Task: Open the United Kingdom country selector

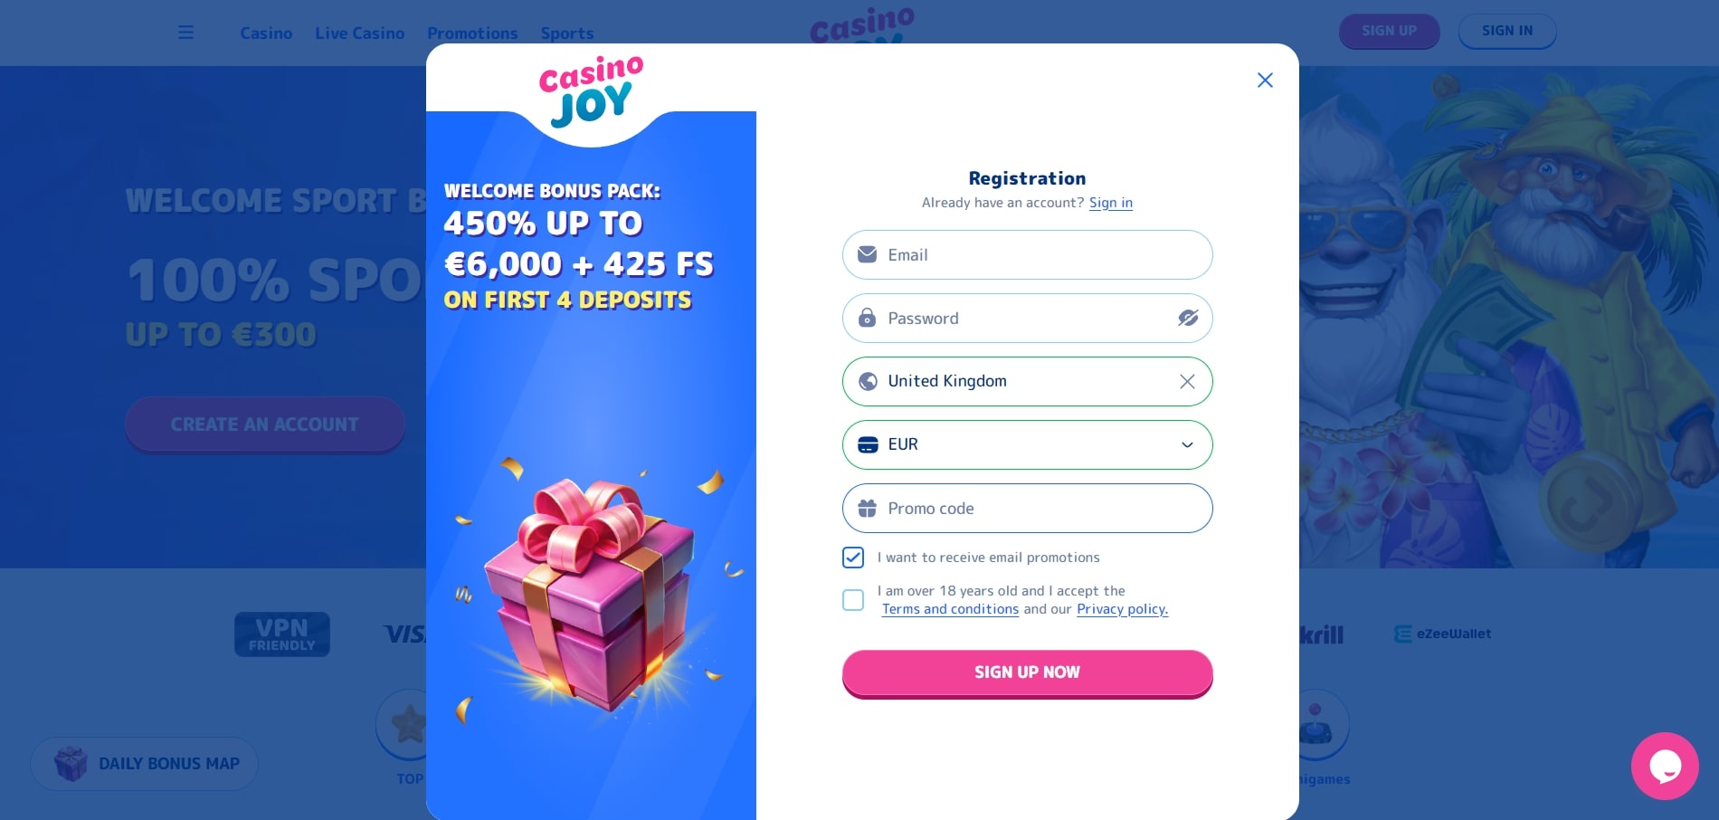Action: pos(1013,382)
